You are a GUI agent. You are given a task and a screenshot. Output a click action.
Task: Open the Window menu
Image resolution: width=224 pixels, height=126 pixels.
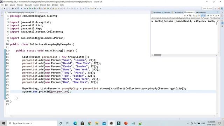pos(55,5)
